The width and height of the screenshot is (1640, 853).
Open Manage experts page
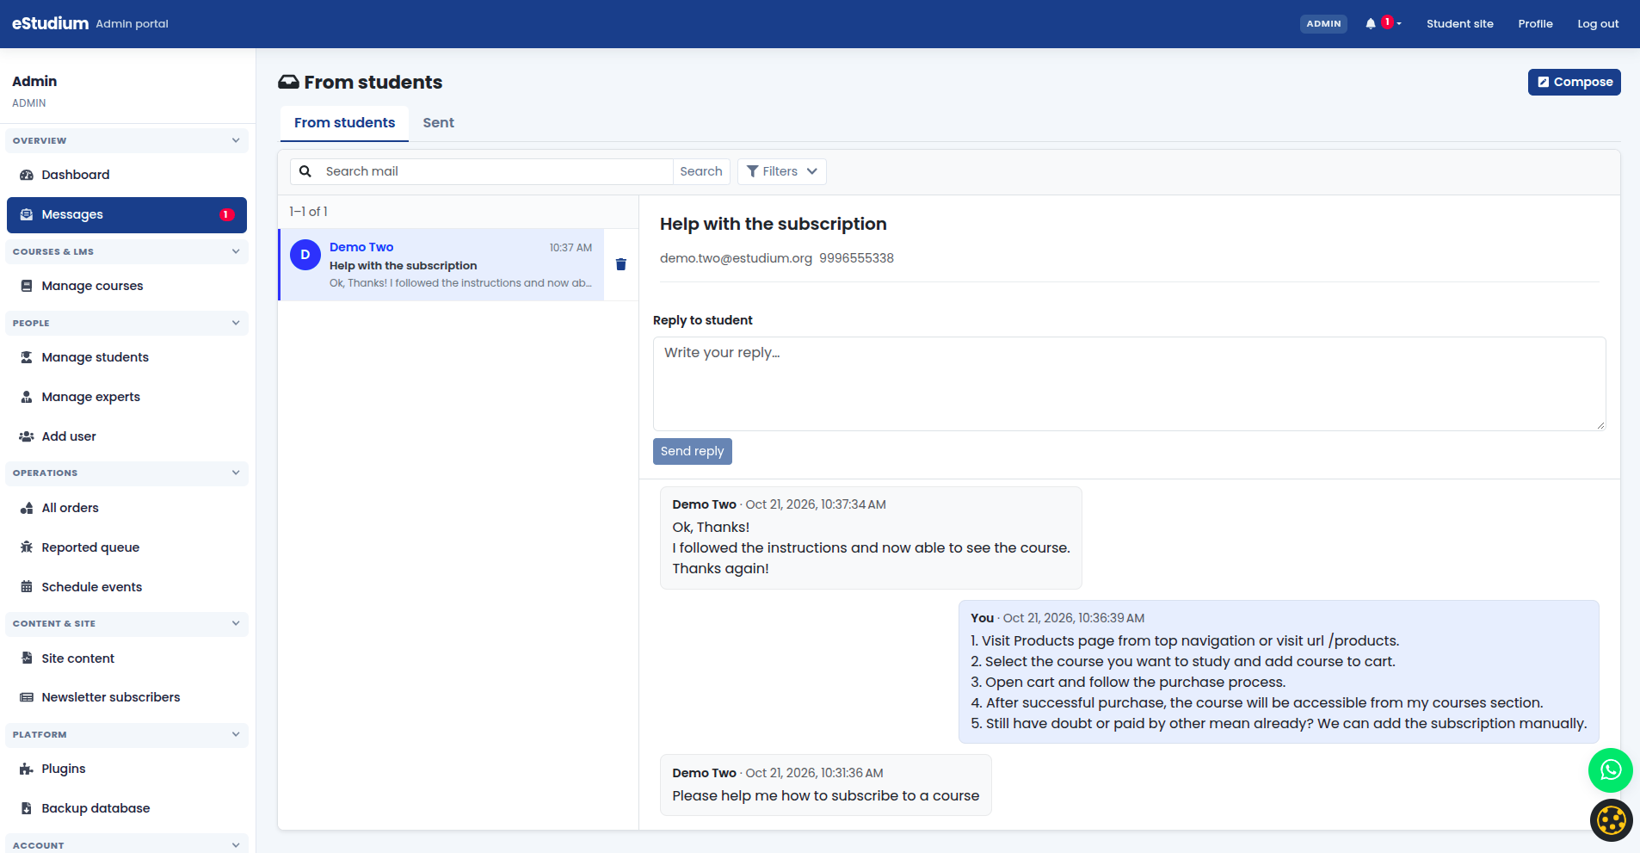(126, 397)
